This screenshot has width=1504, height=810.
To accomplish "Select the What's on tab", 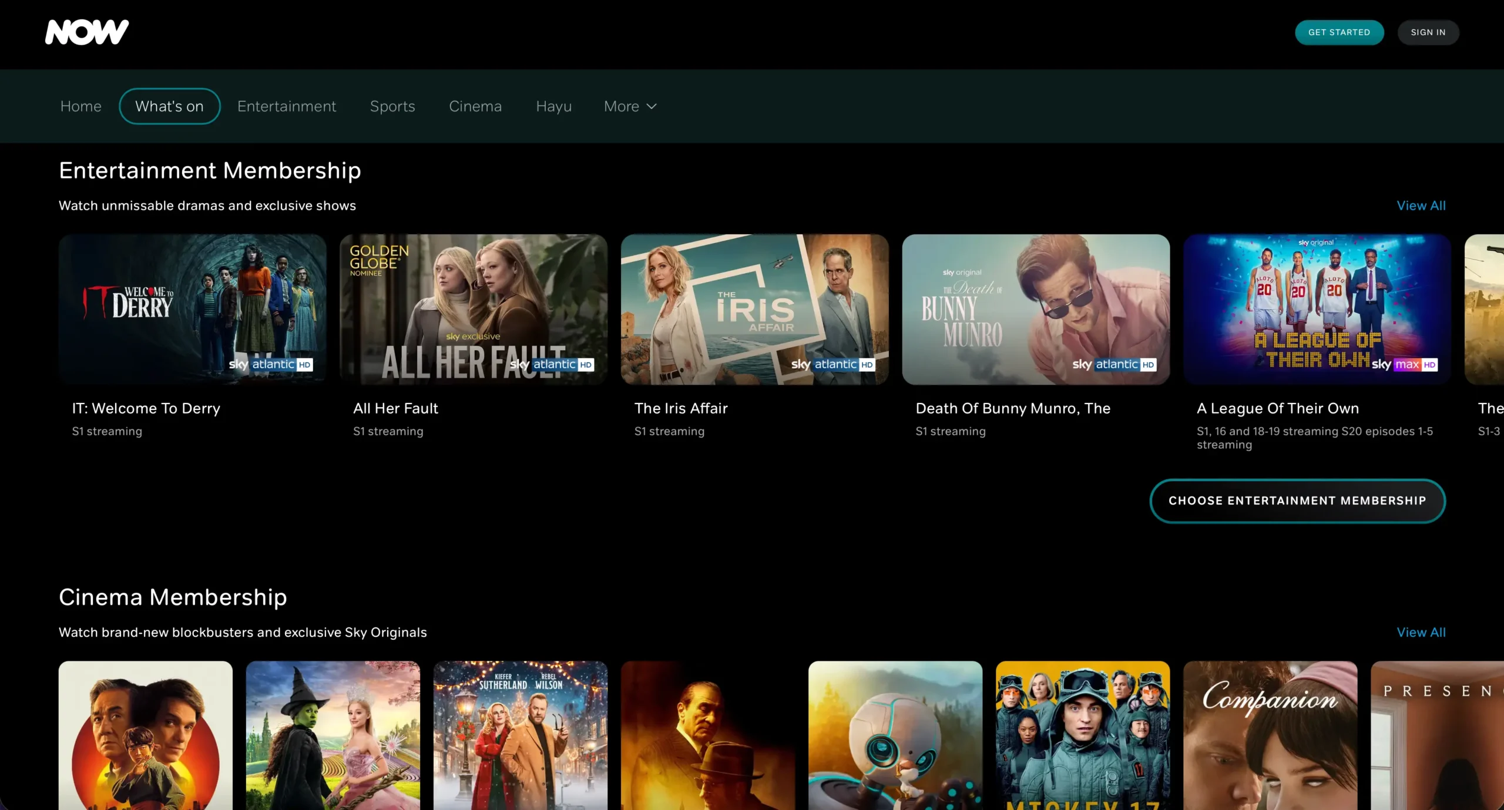I will [169, 106].
